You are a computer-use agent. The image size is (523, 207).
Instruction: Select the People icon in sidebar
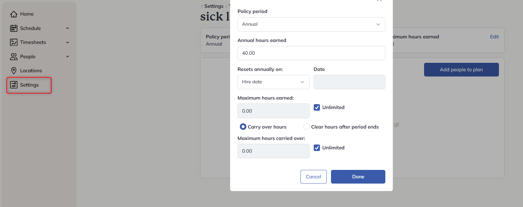(x=14, y=57)
